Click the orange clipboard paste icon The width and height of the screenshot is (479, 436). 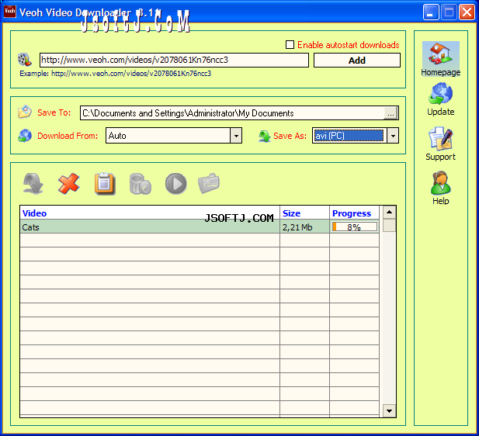(105, 184)
